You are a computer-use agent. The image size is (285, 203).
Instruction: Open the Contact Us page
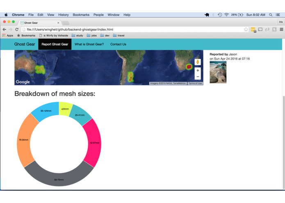pyautogui.click(x=118, y=44)
